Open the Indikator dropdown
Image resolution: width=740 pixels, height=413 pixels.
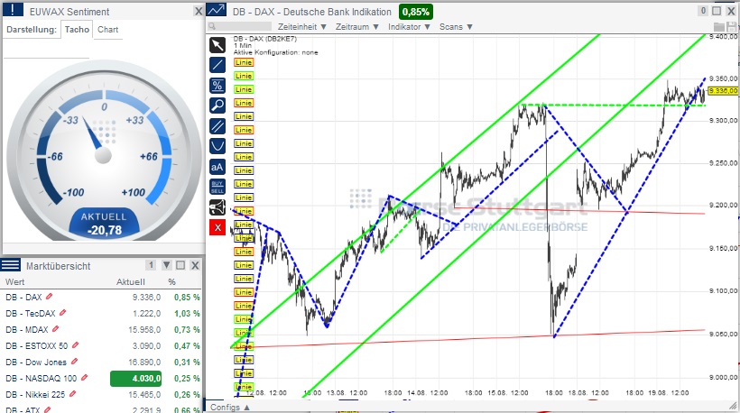pyautogui.click(x=409, y=27)
